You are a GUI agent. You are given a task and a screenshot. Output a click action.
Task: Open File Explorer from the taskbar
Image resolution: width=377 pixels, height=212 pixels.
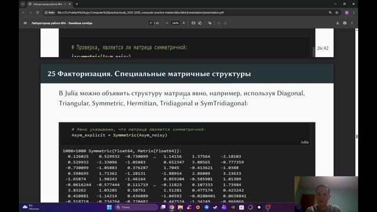point(180,207)
